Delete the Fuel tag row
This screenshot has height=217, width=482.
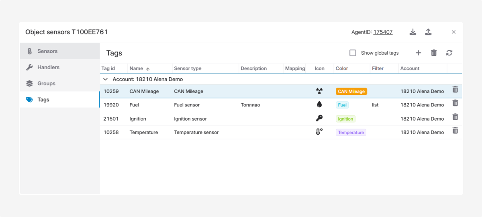(455, 103)
